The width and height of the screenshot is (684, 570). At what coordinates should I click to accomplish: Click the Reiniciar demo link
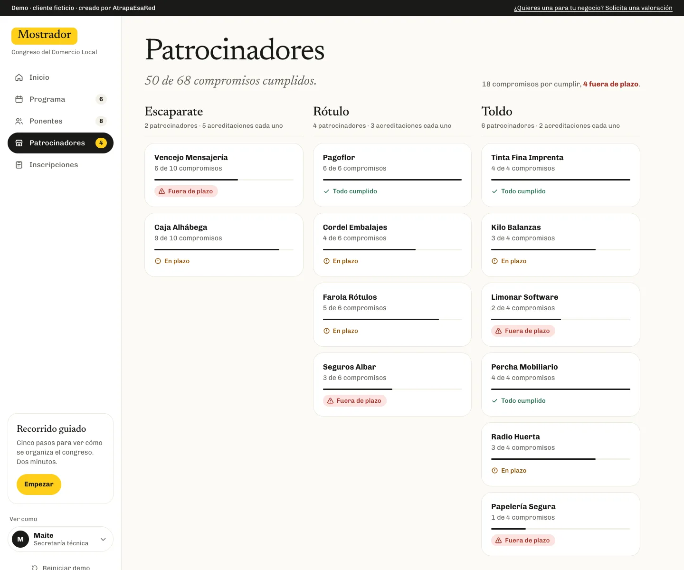(61, 568)
